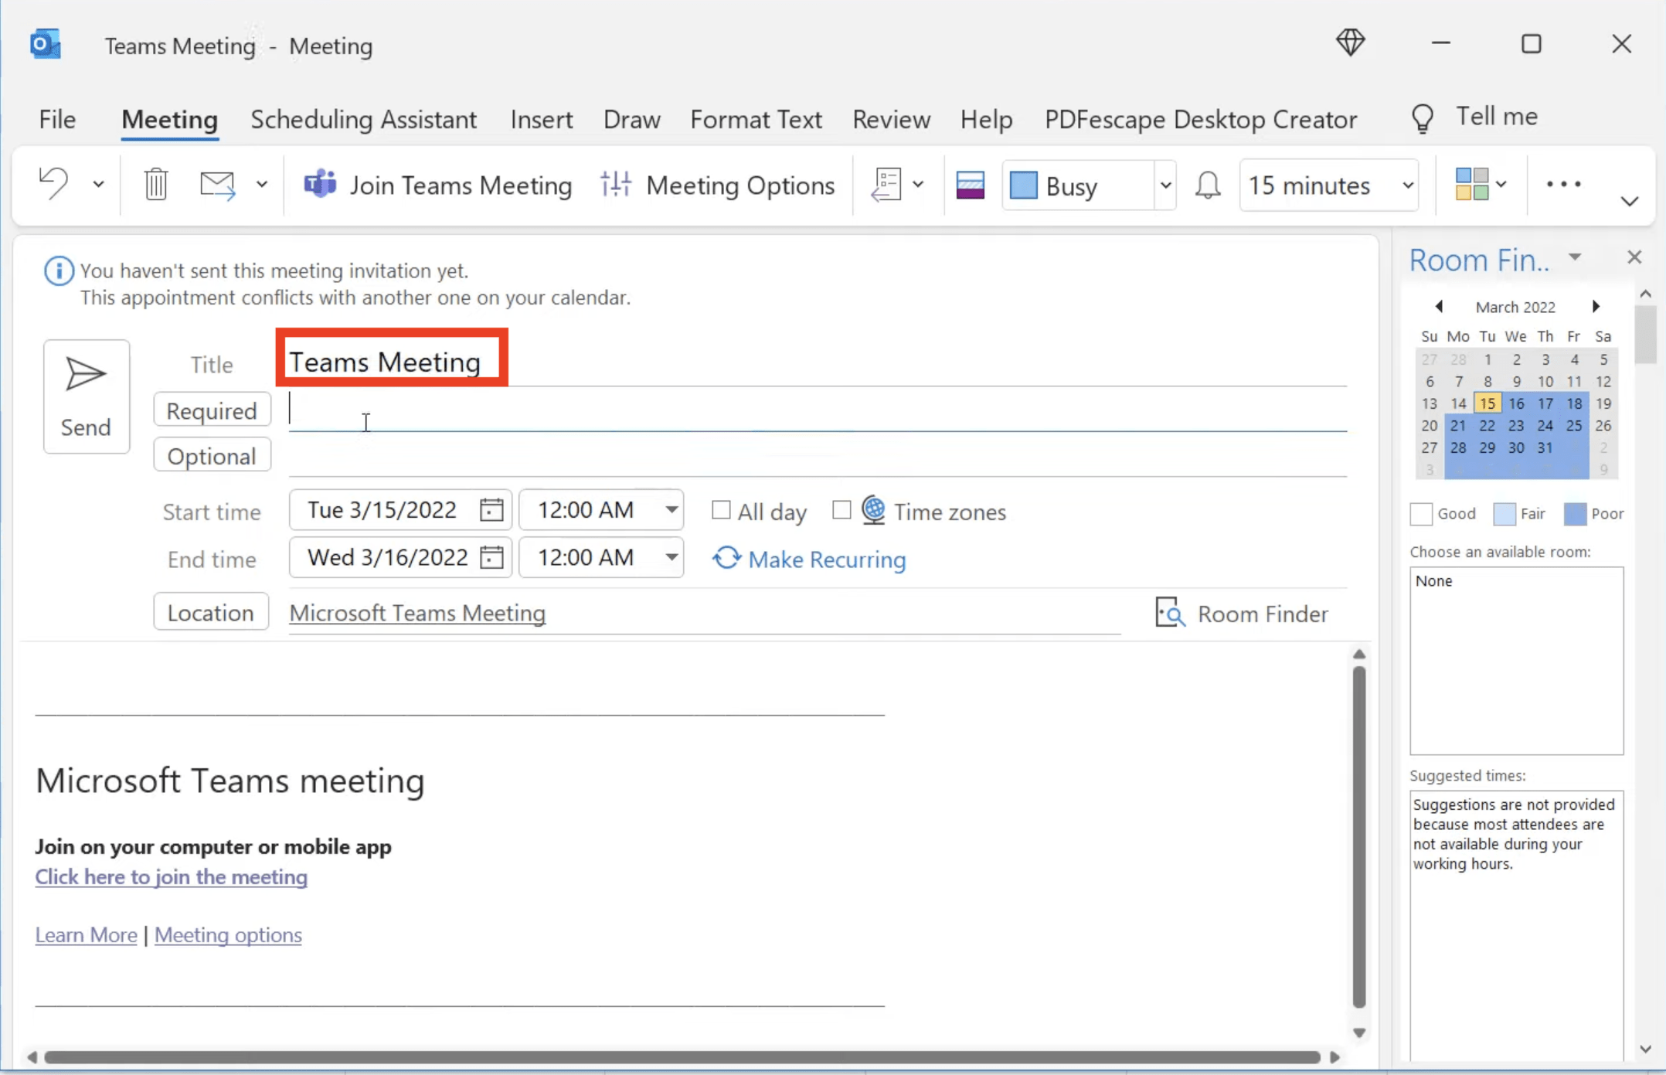Click the Location button
The image size is (1666, 1075).
click(210, 612)
